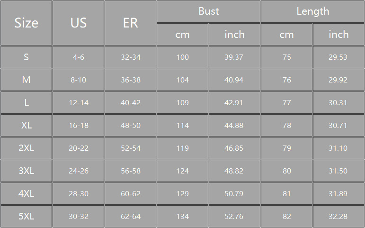Select the XL size cell
This screenshot has width=365, height=228.
pyautogui.click(x=26, y=126)
